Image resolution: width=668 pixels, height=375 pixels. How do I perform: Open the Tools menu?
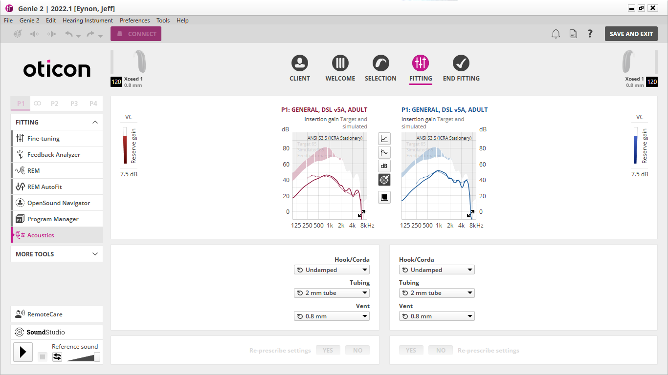[163, 21]
